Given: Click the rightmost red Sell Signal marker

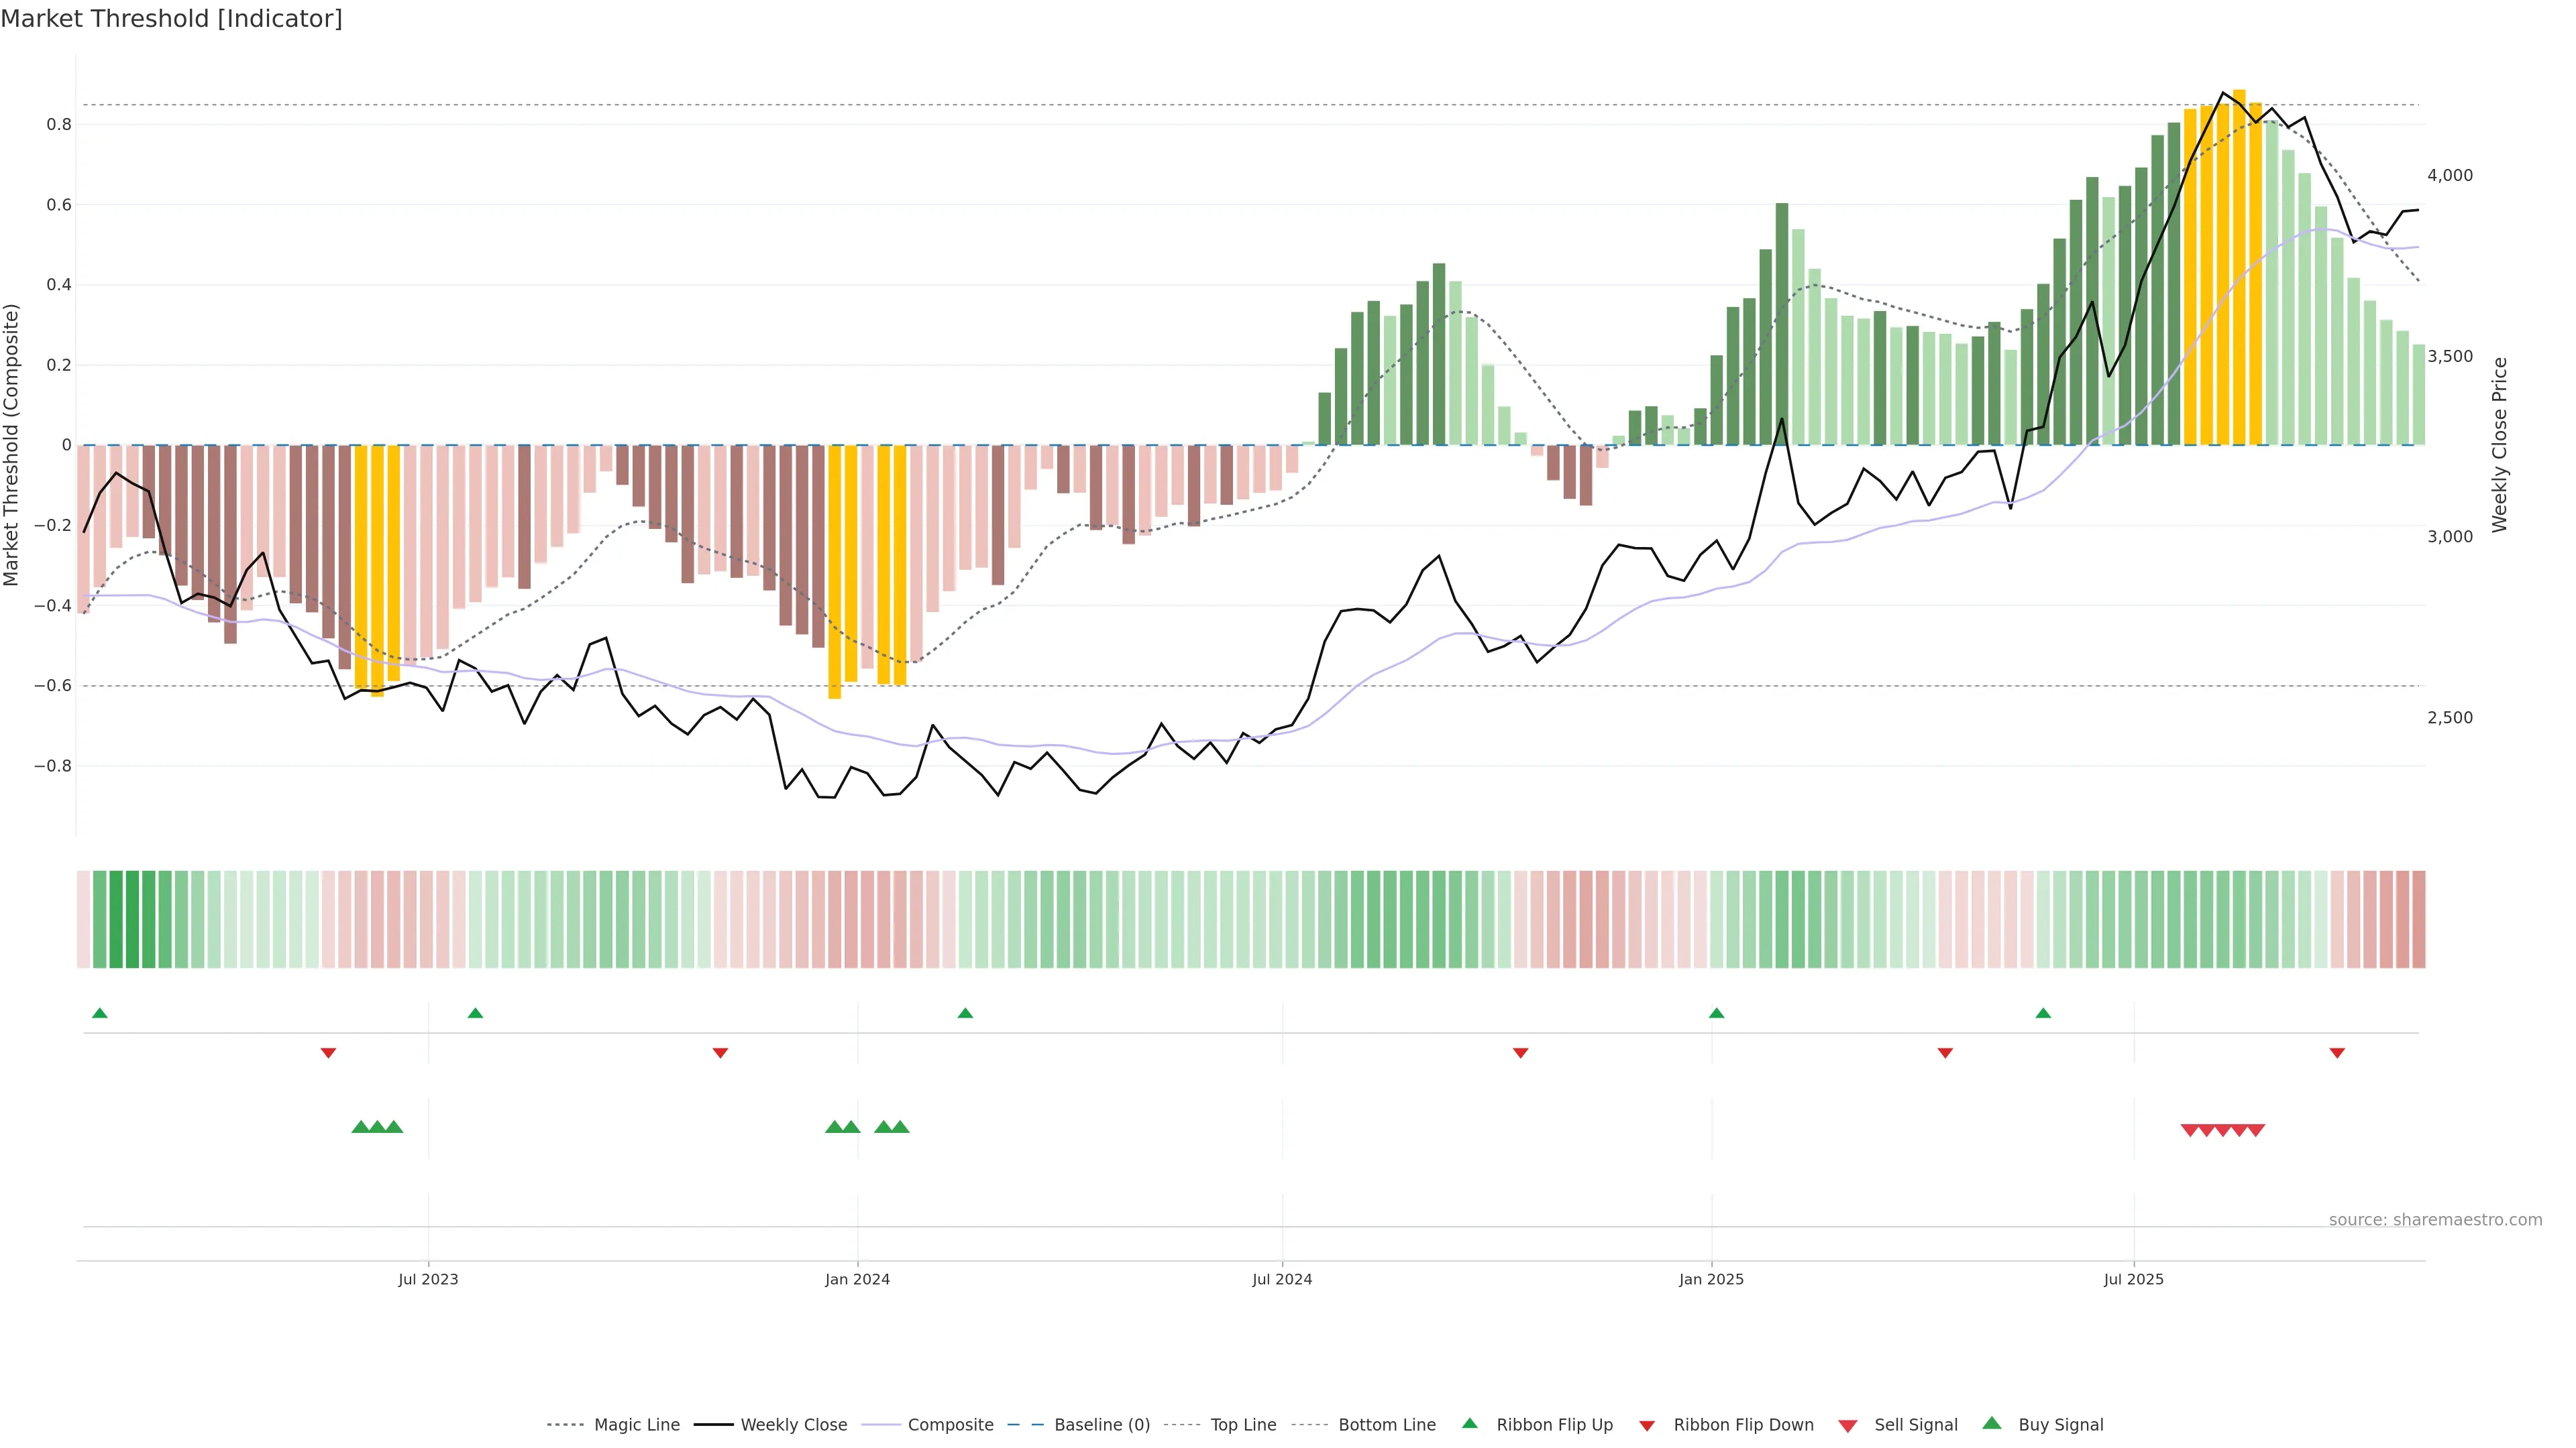Looking at the screenshot, I should [2256, 1130].
